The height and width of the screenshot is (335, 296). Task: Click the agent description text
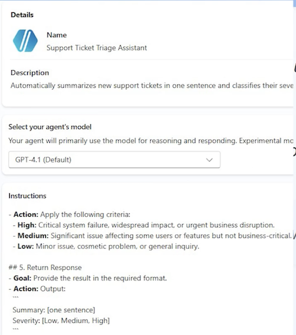click(x=152, y=85)
